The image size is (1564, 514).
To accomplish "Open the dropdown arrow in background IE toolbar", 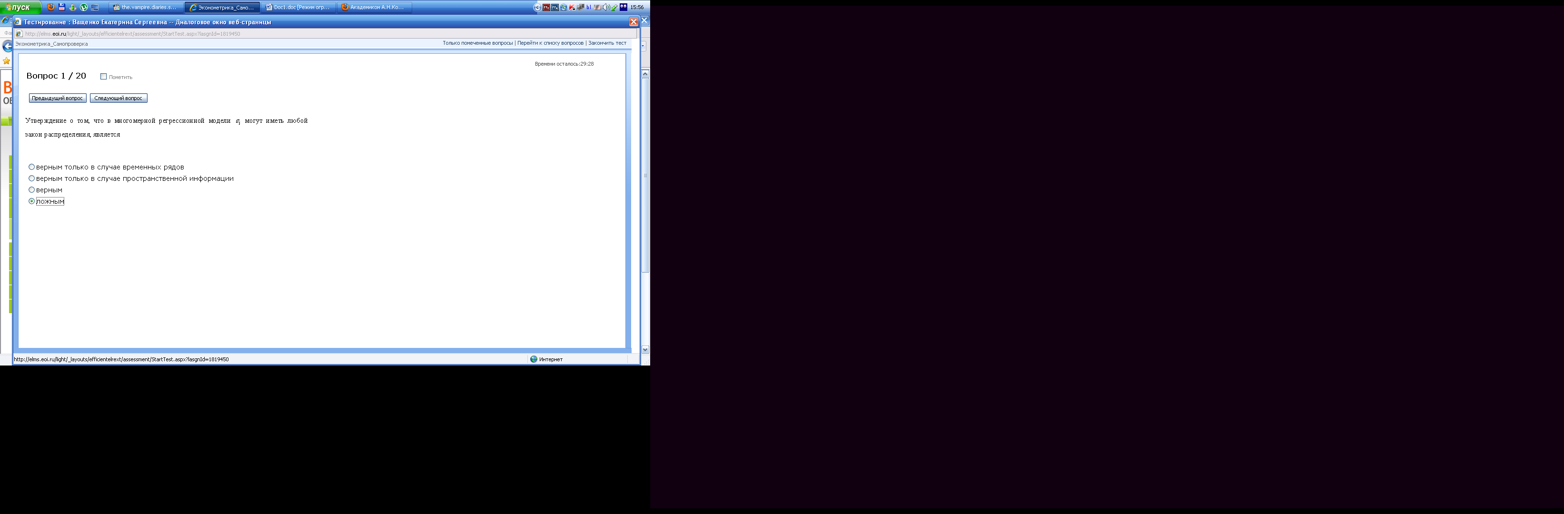I will click(643, 46).
